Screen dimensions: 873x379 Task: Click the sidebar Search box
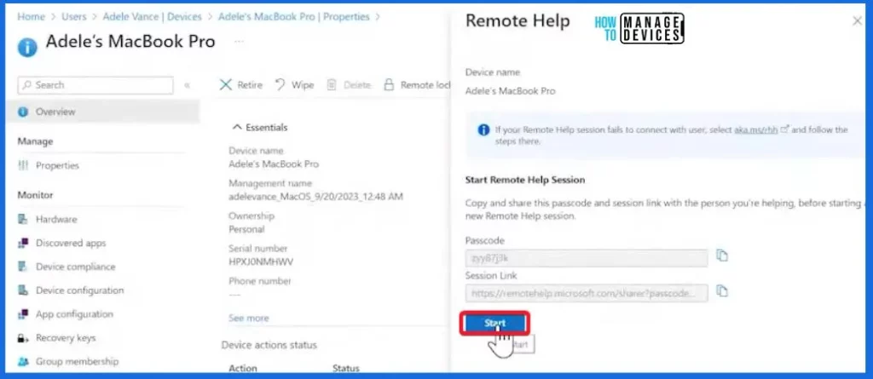pos(95,85)
